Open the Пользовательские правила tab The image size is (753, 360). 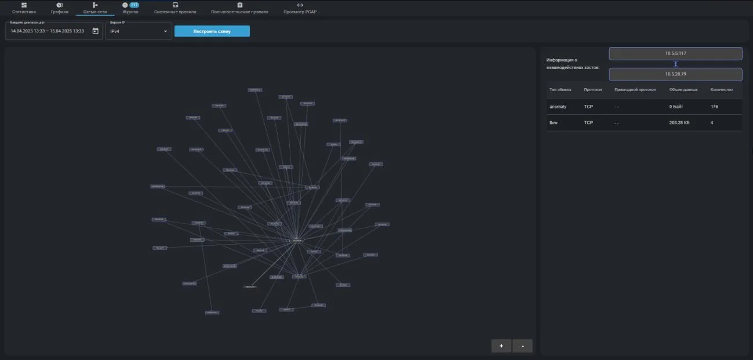[x=240, y=8]
